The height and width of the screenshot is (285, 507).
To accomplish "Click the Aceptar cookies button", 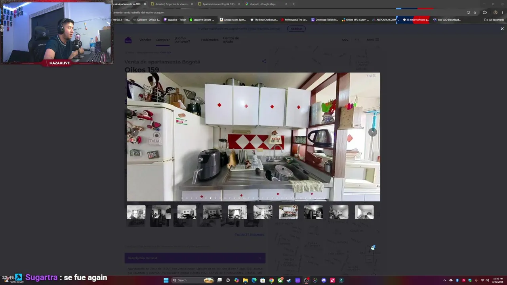I will click(296, 28).
